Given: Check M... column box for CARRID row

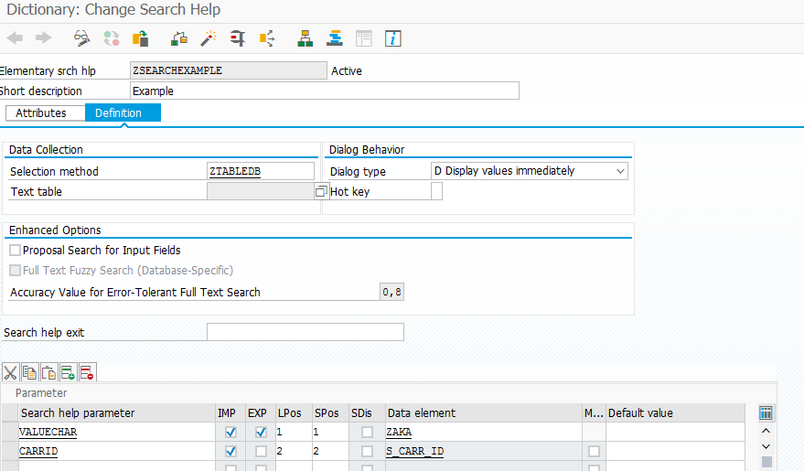Looking at the screenshot, I should coord(594,452).
